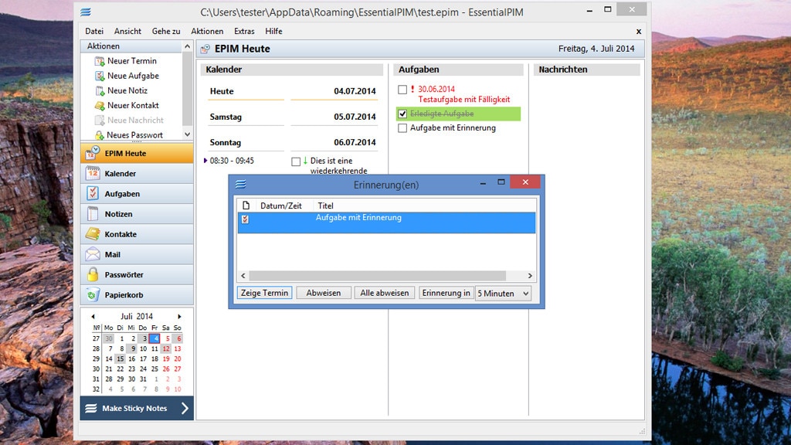Viewport: 791px width, 445px height.
Task: Tick the checkbox of the 08:30 recurring appointment
Action: tap(296, 161)
